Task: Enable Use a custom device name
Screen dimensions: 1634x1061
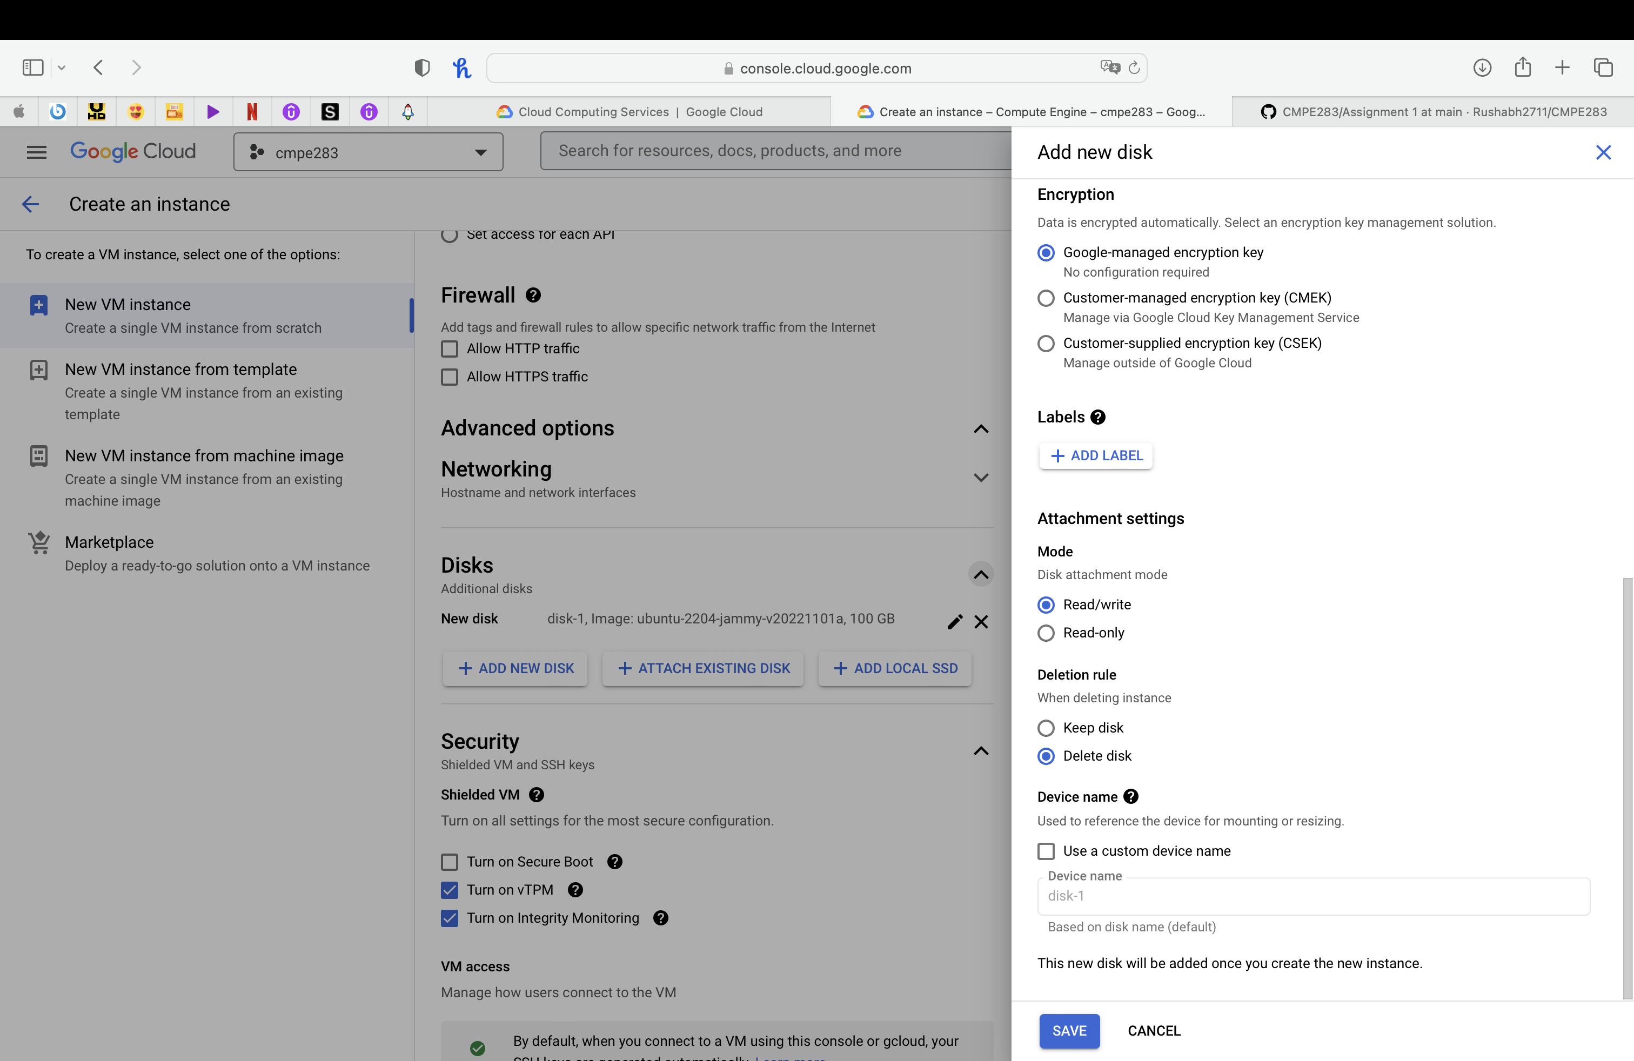Action: click(x=1046, y=851)
